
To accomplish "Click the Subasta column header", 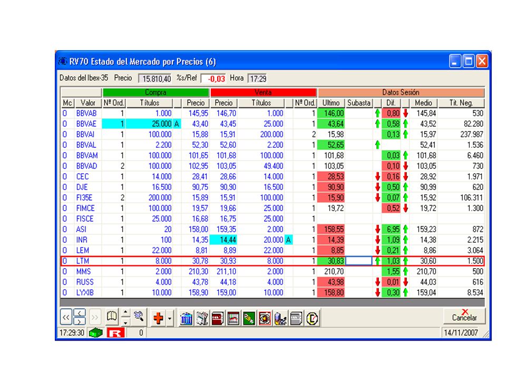I will click(x=359, y=103).
